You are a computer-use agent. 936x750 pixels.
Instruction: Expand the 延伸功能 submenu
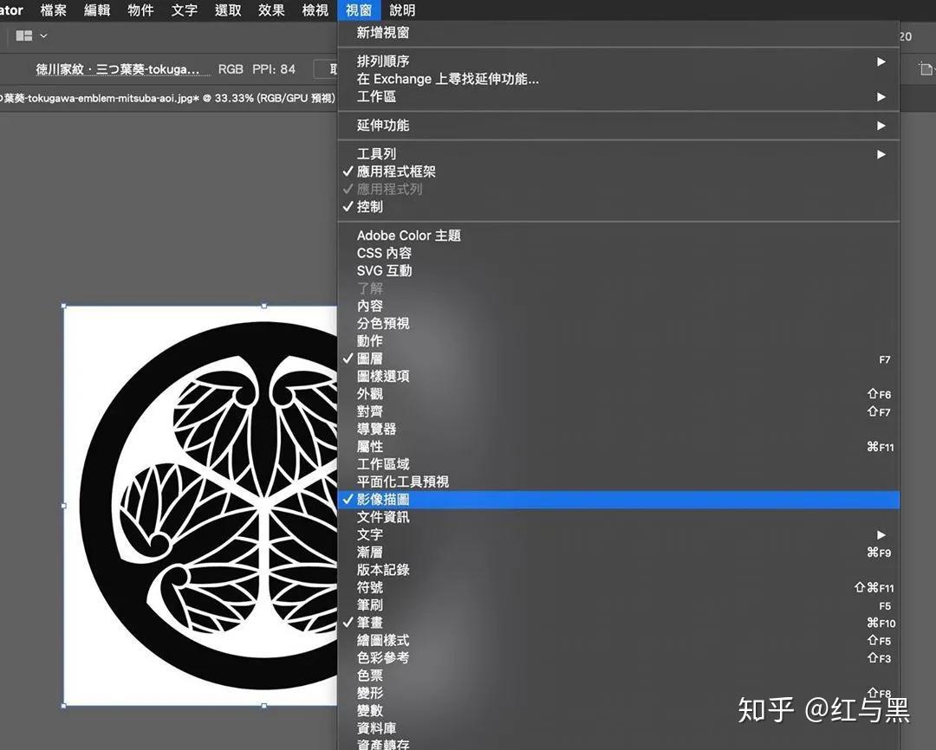(619, 126)
